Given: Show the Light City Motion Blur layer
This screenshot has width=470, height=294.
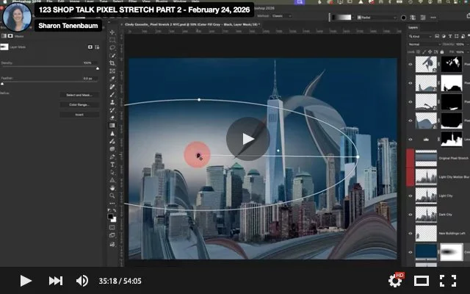Looking at the screenshot, I should [411, 177].
